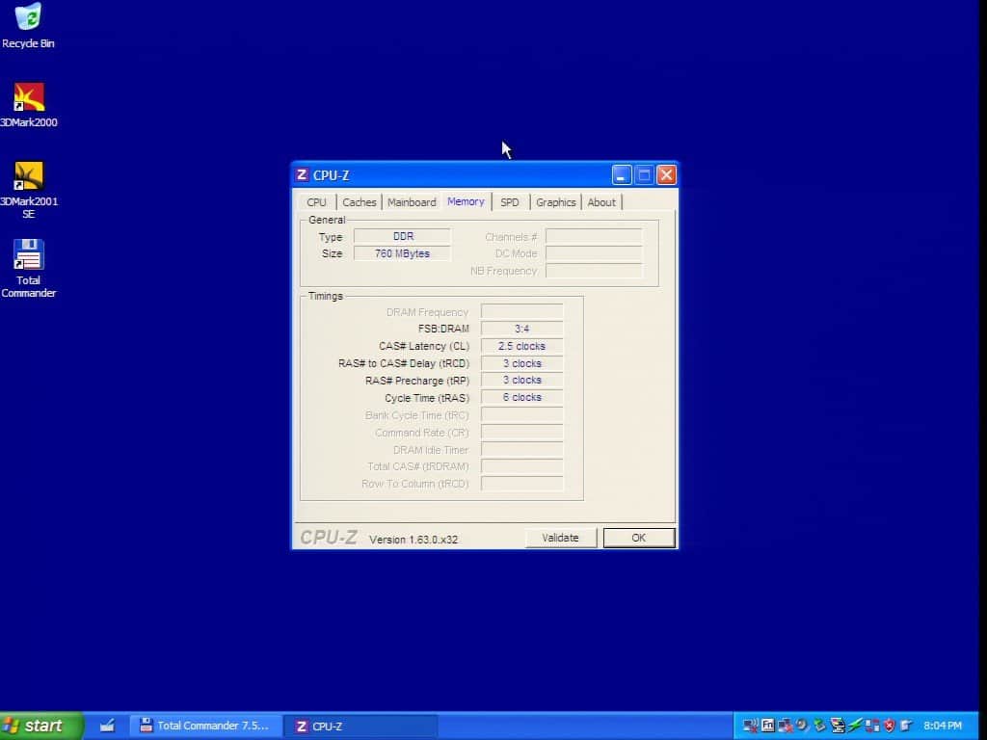Click the red security shield tray icon

point(889,726)
